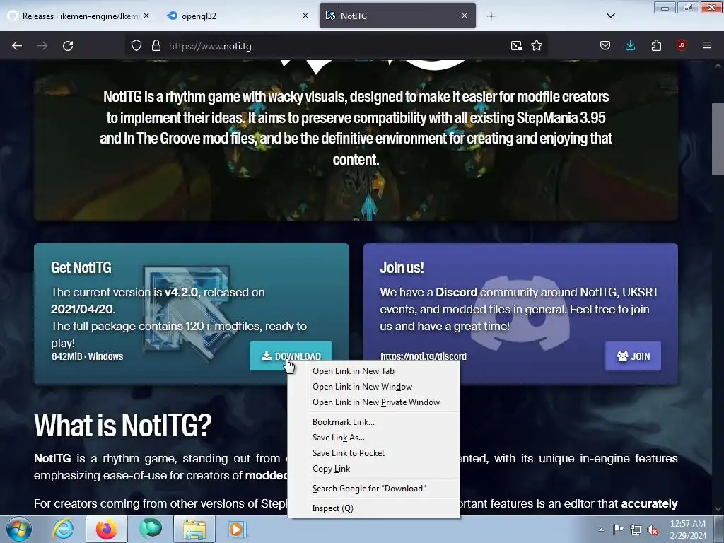
Task: Click the "What is NotITG?" heading
Action: pyautogui.click(x=123, y=425)
